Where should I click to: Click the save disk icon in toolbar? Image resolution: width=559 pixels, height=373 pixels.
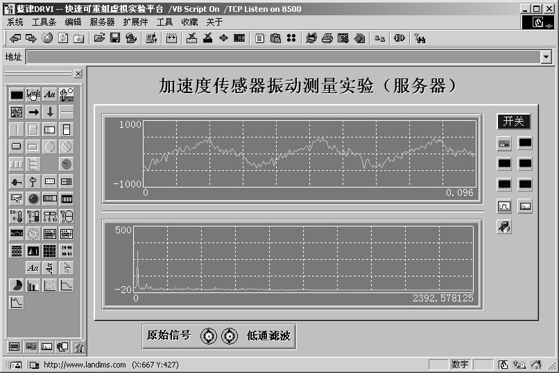pyautogui.click(x=115, y=38)
